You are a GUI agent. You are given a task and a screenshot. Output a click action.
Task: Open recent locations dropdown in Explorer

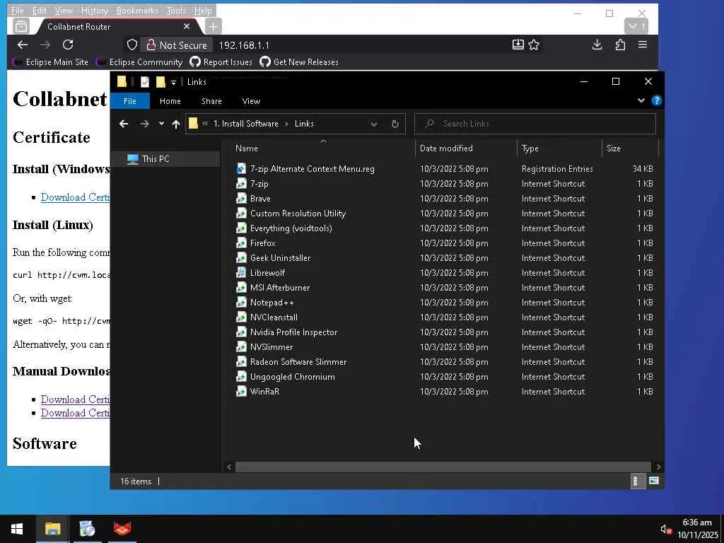161,124
